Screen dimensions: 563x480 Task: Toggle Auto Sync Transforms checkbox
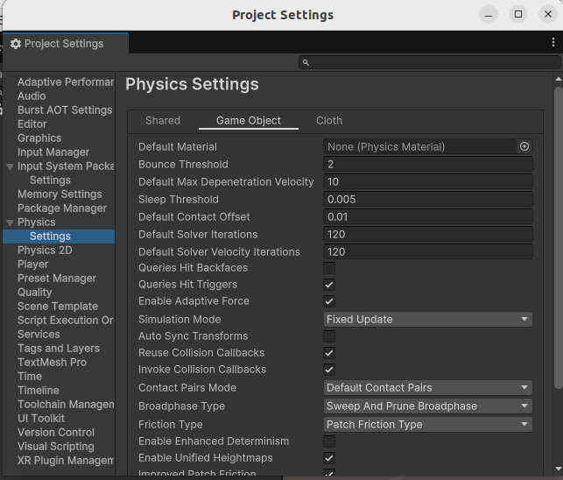pyautogui.click(x=329, y=336)
